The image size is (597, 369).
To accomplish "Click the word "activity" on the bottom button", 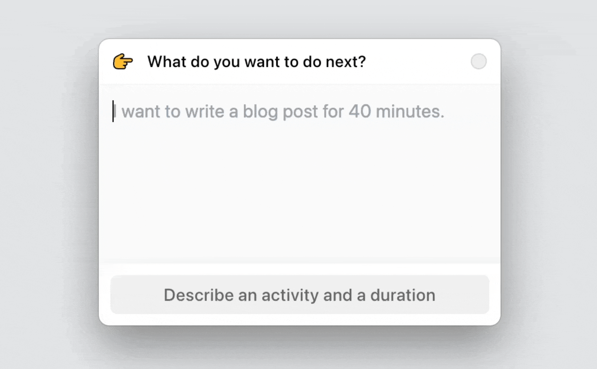I will tap(290, 295).
